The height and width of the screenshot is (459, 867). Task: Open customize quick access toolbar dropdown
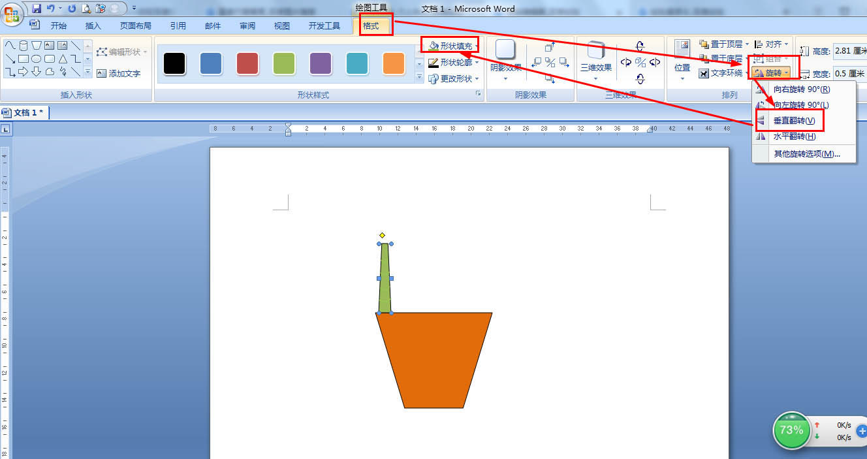click(x=134, y=8)
